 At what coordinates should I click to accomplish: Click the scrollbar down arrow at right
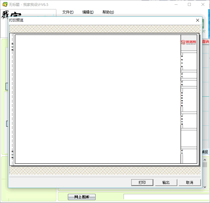click(205, 187)
